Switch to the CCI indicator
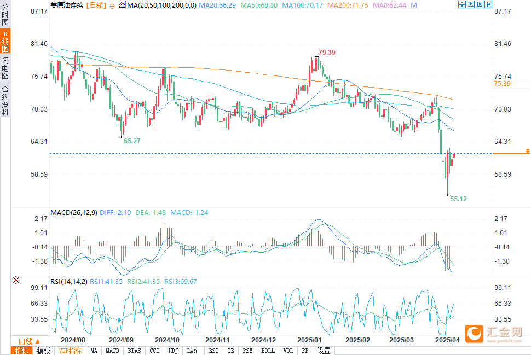 point(154,351)
